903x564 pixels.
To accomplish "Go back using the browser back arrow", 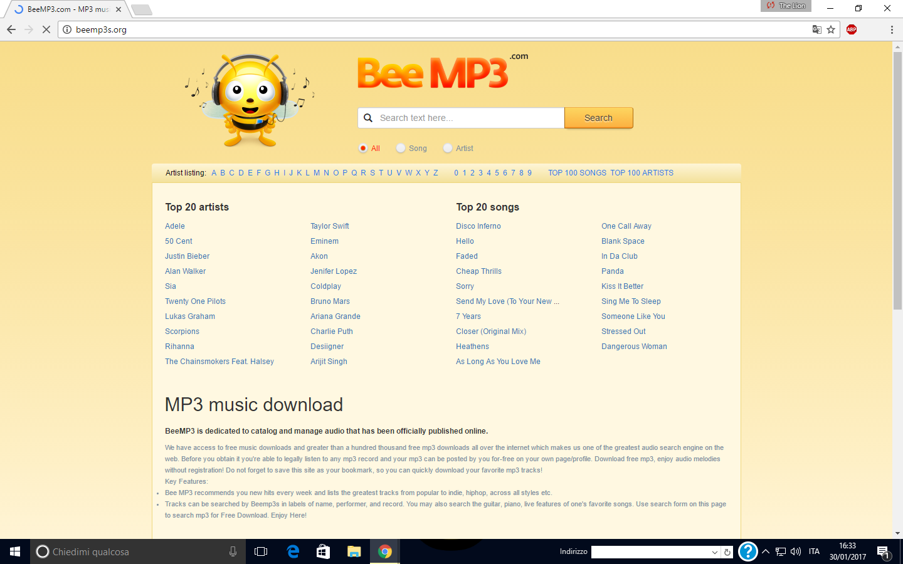I will tap(11, 29).
